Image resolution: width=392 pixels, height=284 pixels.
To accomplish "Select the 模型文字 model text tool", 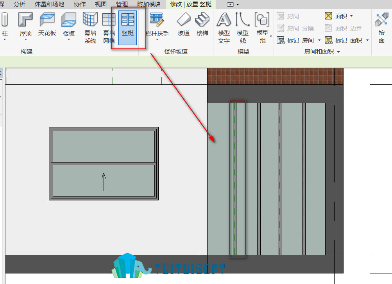I will (224, 28).
